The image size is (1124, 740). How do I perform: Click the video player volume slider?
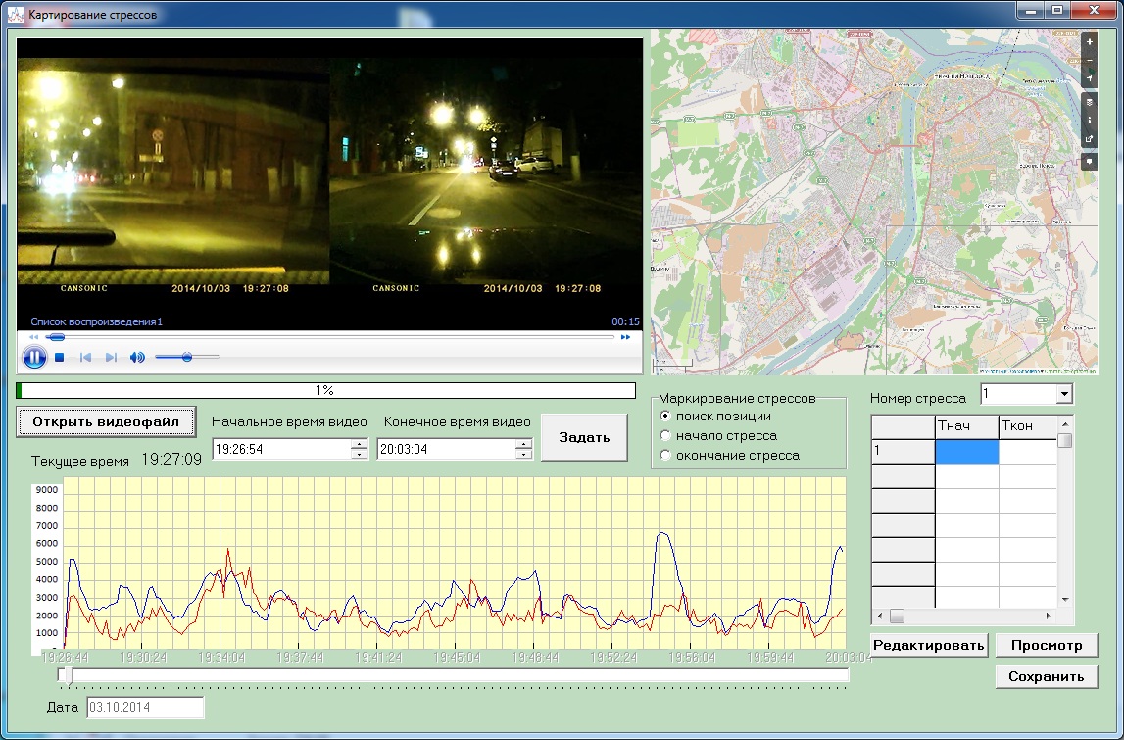point(186,358)
